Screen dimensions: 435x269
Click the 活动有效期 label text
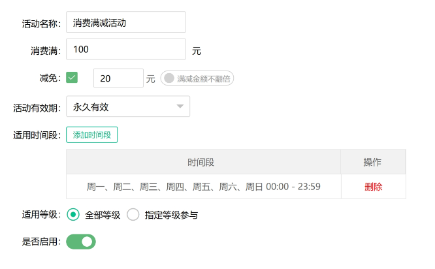pyautogui.click(x=37, y=107)
